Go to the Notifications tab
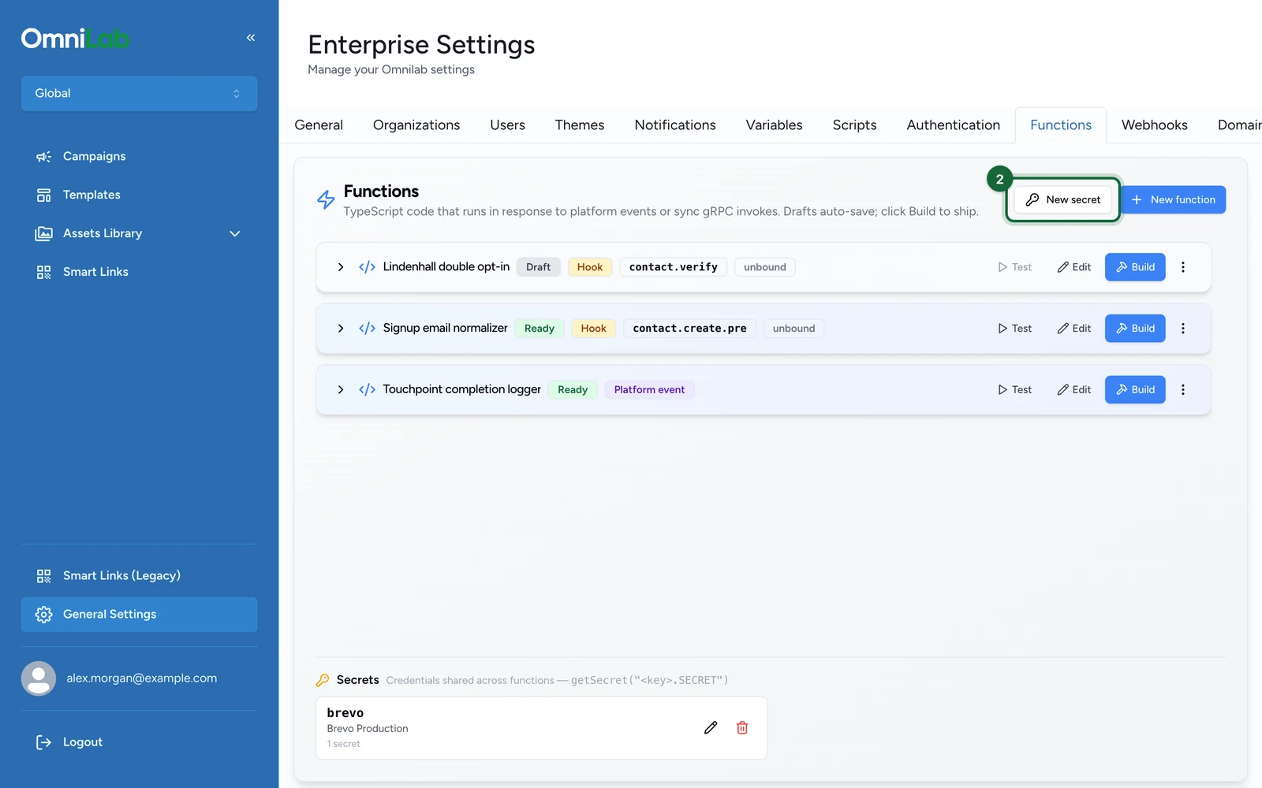1262x788 pixels. coord(675,125)
